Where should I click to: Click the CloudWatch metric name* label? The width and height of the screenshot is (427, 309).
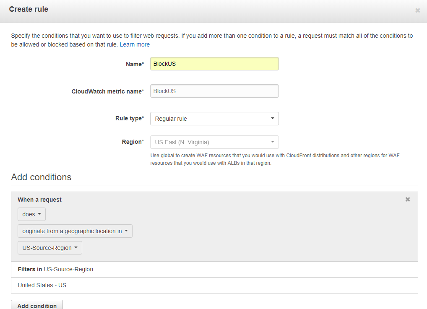(x=107, y=91)
